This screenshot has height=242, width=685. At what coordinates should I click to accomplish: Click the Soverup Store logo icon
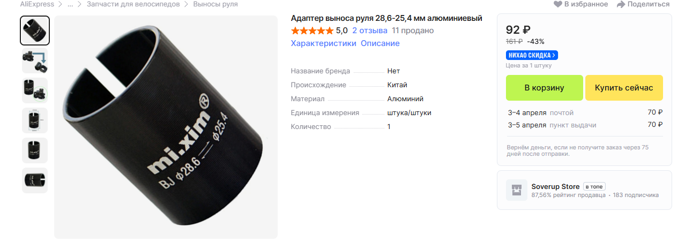click(517, 190)
